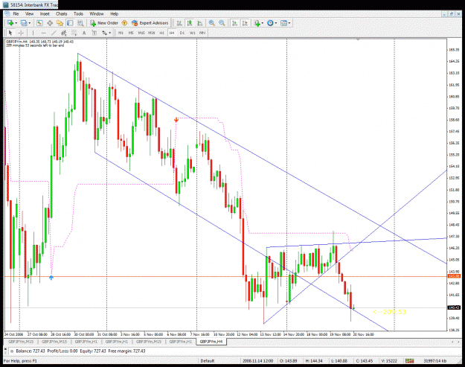This screenshot has width=465, height=367.
Task: Switch chart to Bar Chart mode
Action: click(179, 23)
